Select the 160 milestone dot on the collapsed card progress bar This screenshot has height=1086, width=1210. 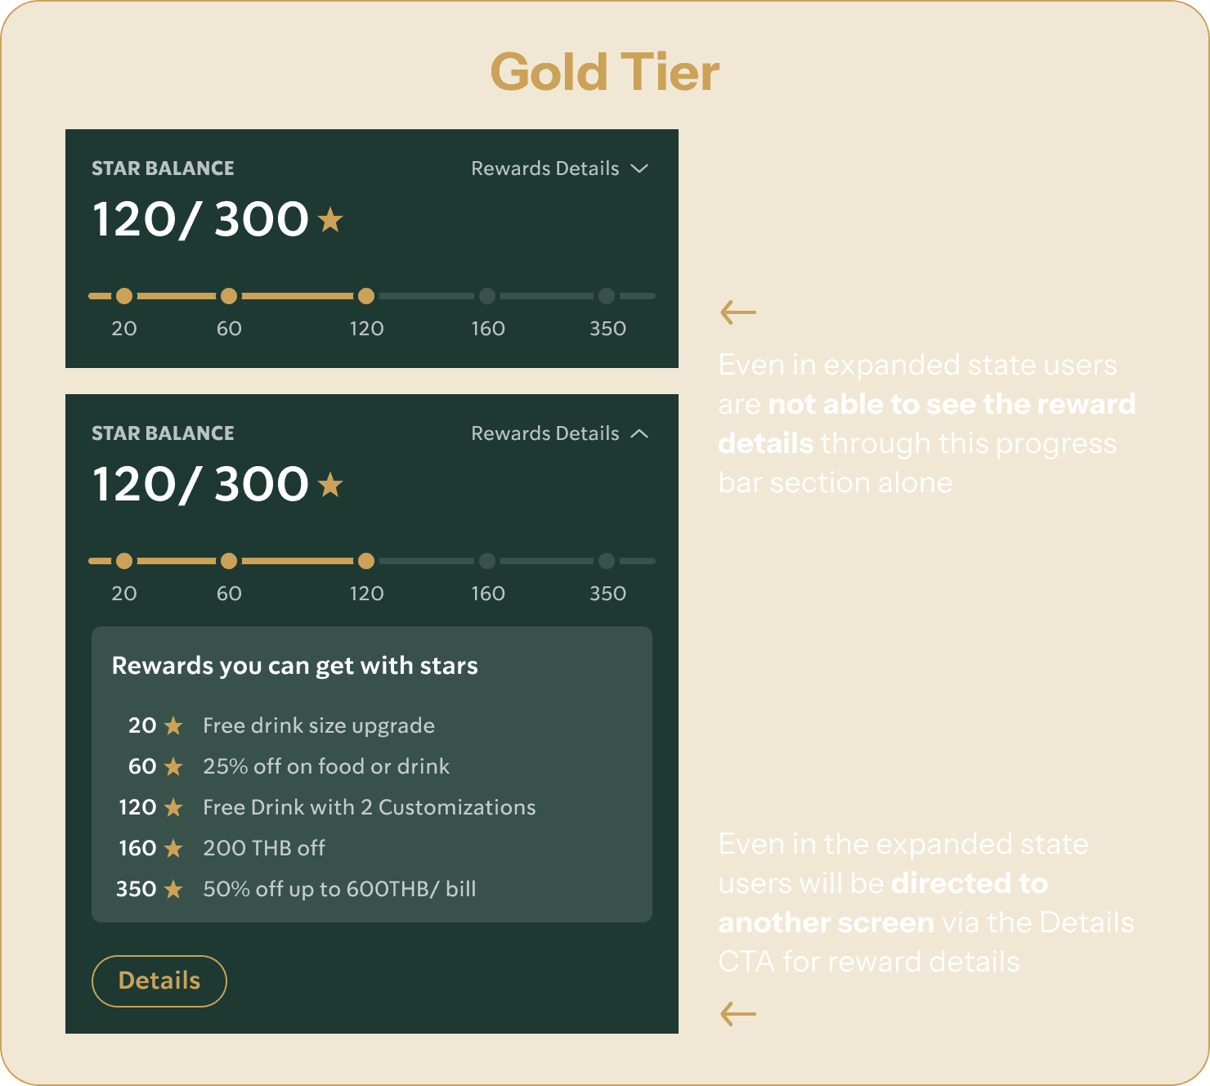click(487, 296)
